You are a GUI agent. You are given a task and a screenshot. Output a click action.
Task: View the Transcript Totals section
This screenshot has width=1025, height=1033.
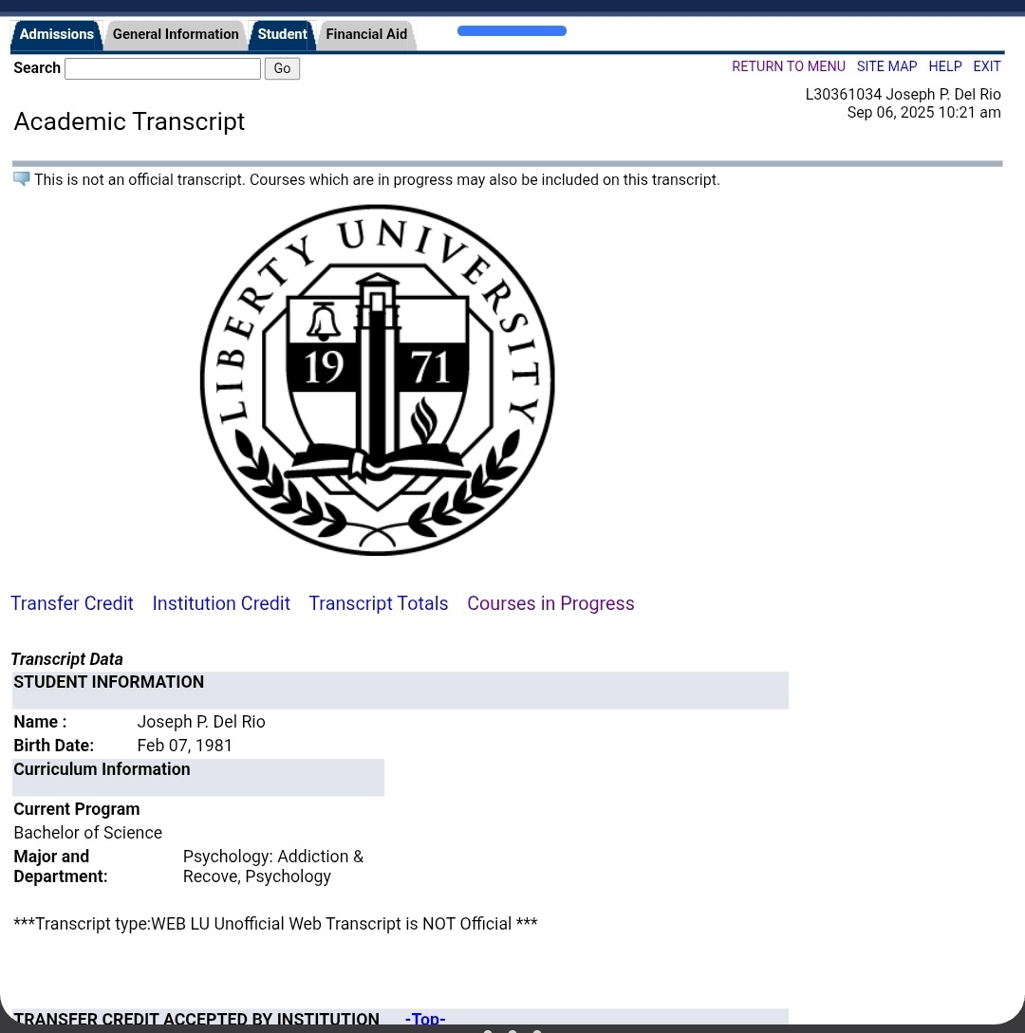(378, 603)
